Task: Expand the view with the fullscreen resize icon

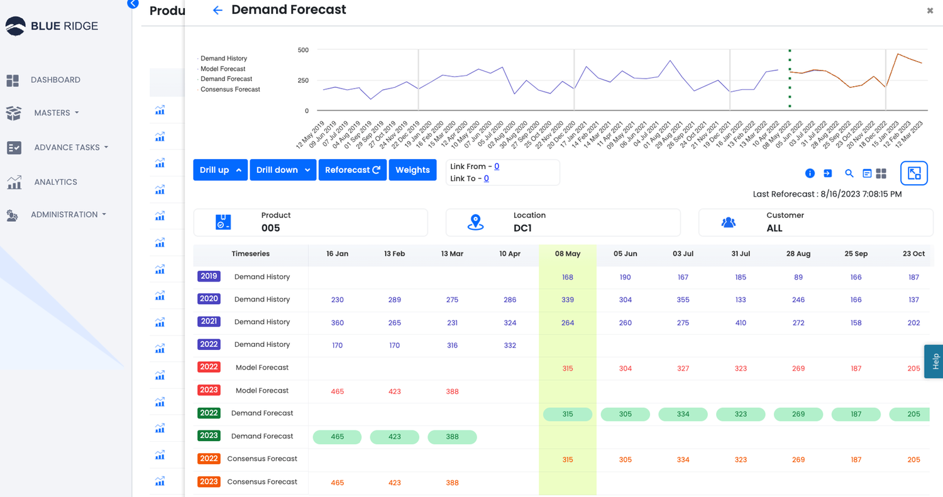Action: tap(913, 173)
